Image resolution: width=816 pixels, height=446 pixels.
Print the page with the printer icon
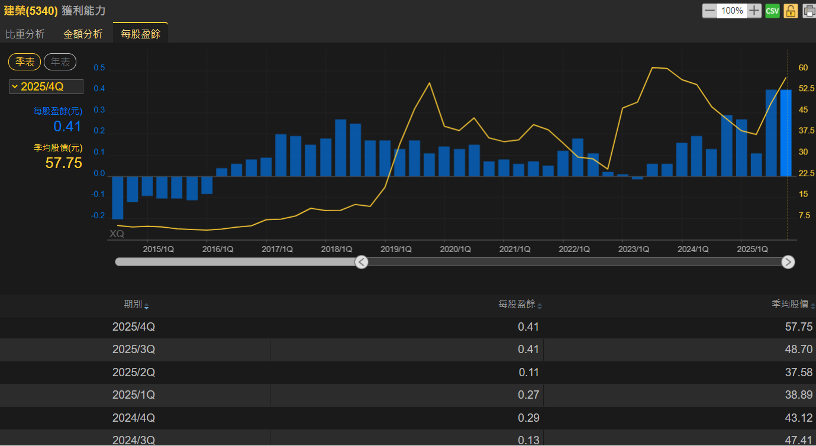[808, 11]
